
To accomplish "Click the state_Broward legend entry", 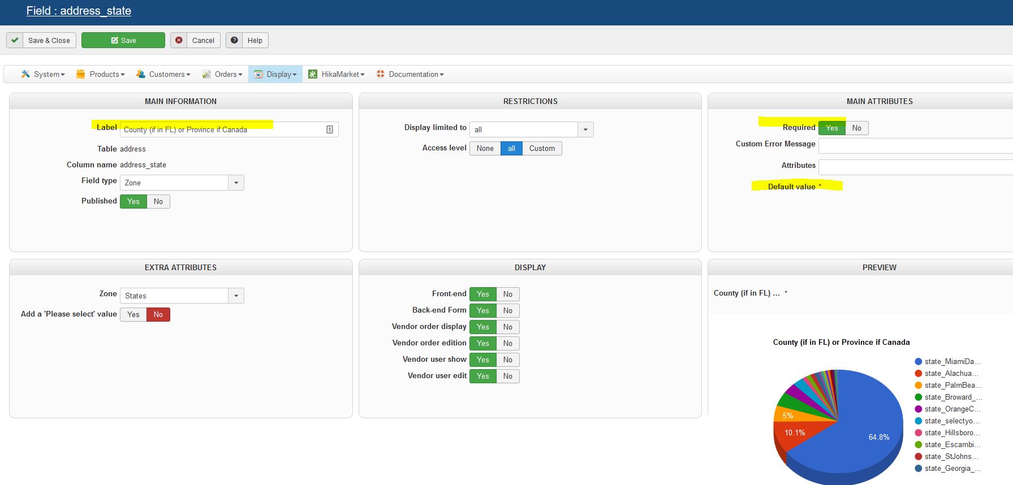I will tap(949, 397).
